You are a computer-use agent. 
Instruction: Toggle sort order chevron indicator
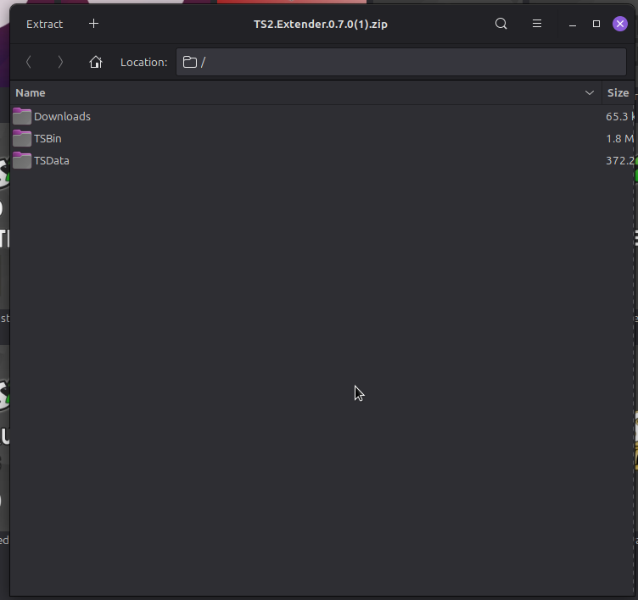(590, 92)
